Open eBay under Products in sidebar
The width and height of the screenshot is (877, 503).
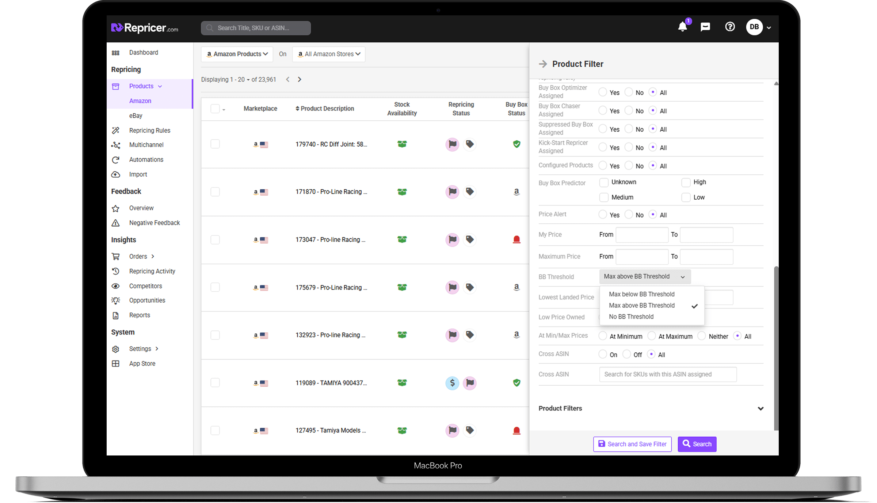point(136,116)
